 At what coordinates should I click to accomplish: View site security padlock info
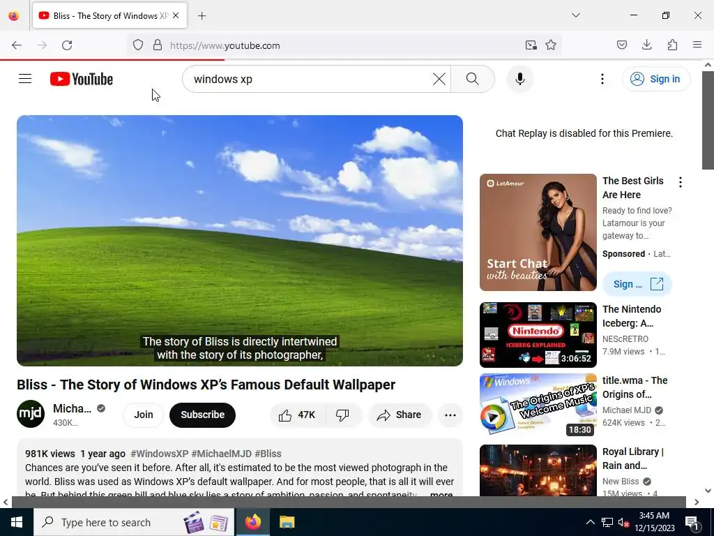pyautogui.click(x=158, y=45)
